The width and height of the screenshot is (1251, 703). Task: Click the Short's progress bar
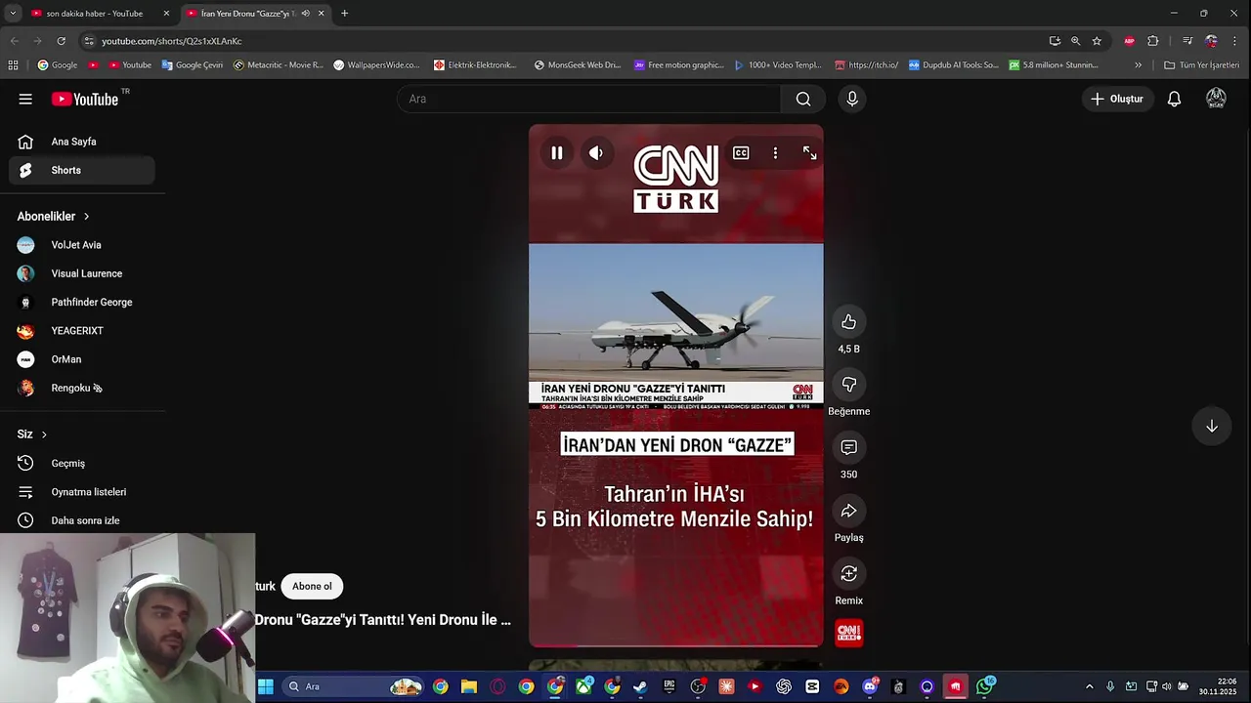tap(676, 644)
